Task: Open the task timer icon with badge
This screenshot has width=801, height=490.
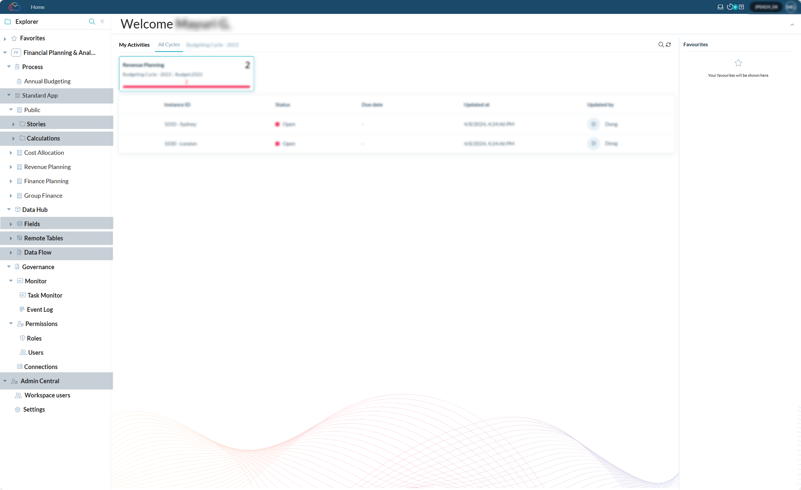Action: 730,7
